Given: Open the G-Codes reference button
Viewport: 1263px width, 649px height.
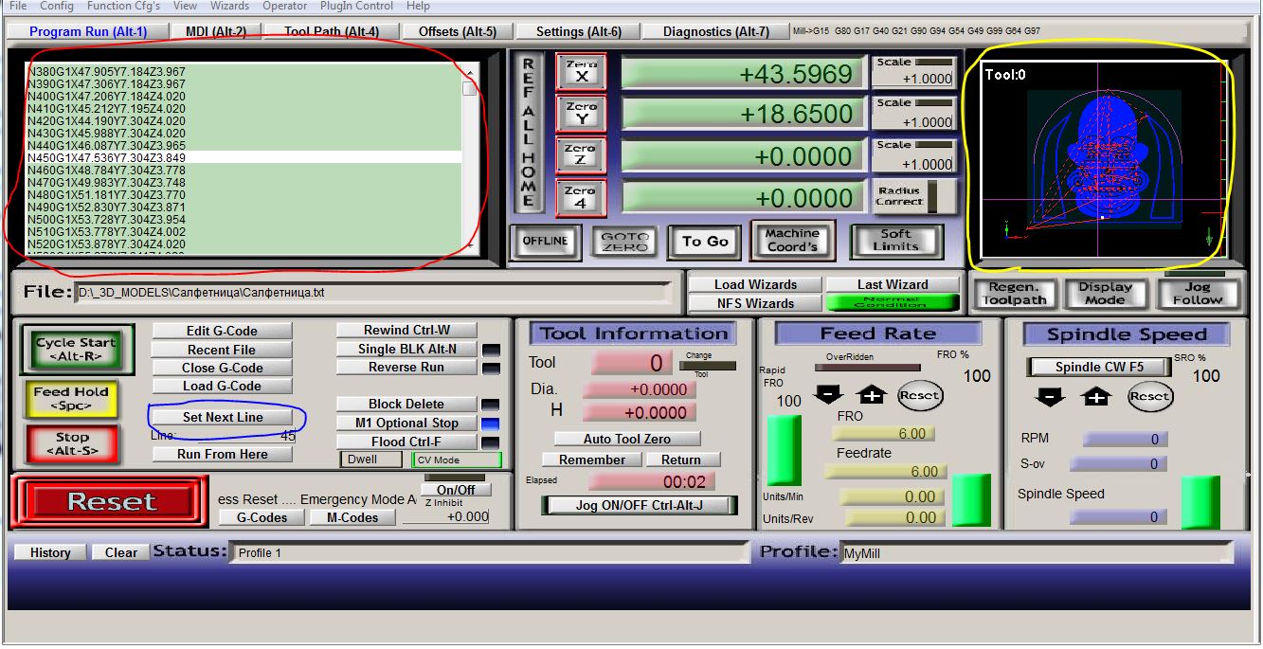Looking at the screenshot, I should point(262,517).
